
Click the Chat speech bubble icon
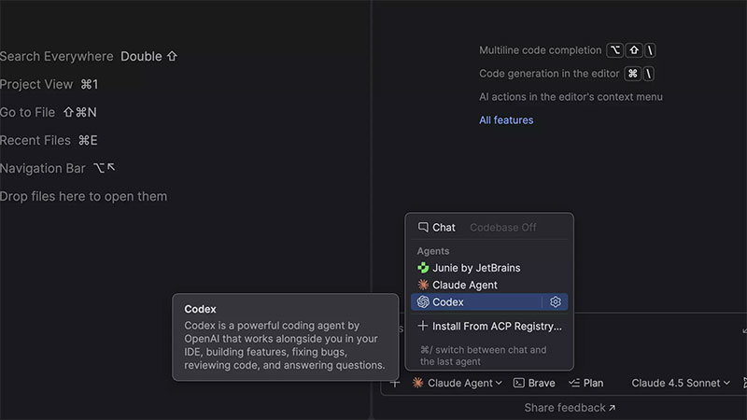[x=423, y=227]
